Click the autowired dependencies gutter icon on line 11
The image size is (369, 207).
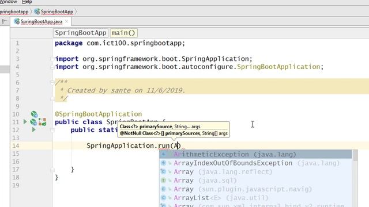(43, 122)
